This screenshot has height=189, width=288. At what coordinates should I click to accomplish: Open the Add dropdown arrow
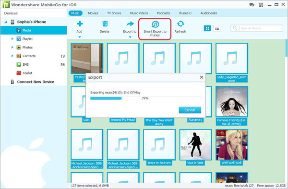(80, 37)
